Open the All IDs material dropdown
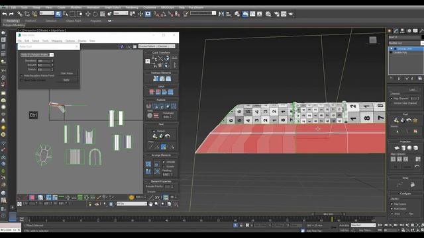 pos(132,204)
